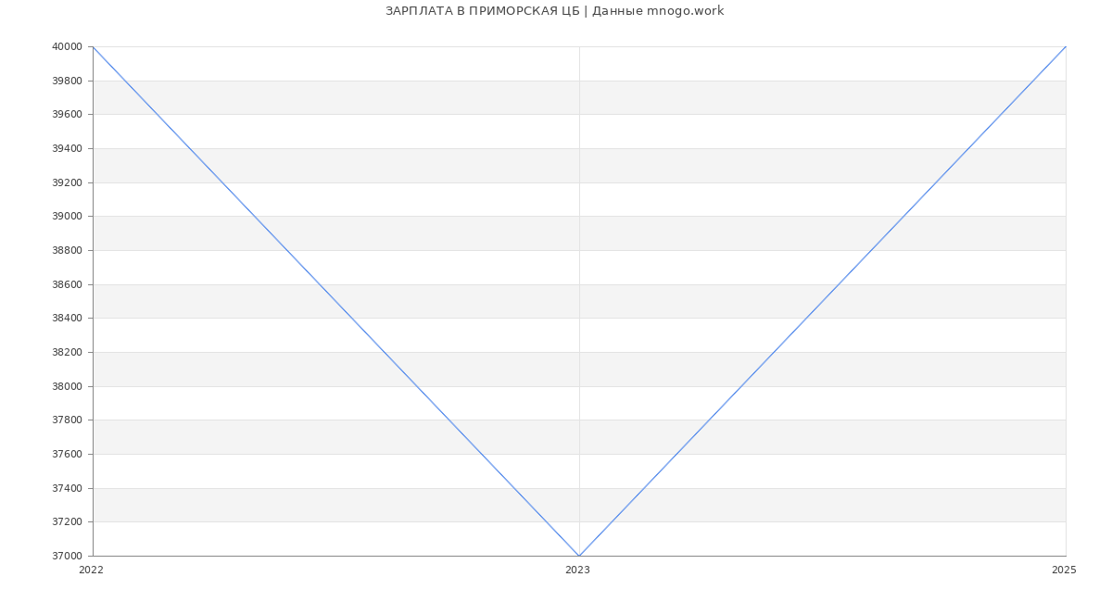Click the 40000 y-axis label
This screenshot has height=602, width=1112.
[x=67, y=47]
